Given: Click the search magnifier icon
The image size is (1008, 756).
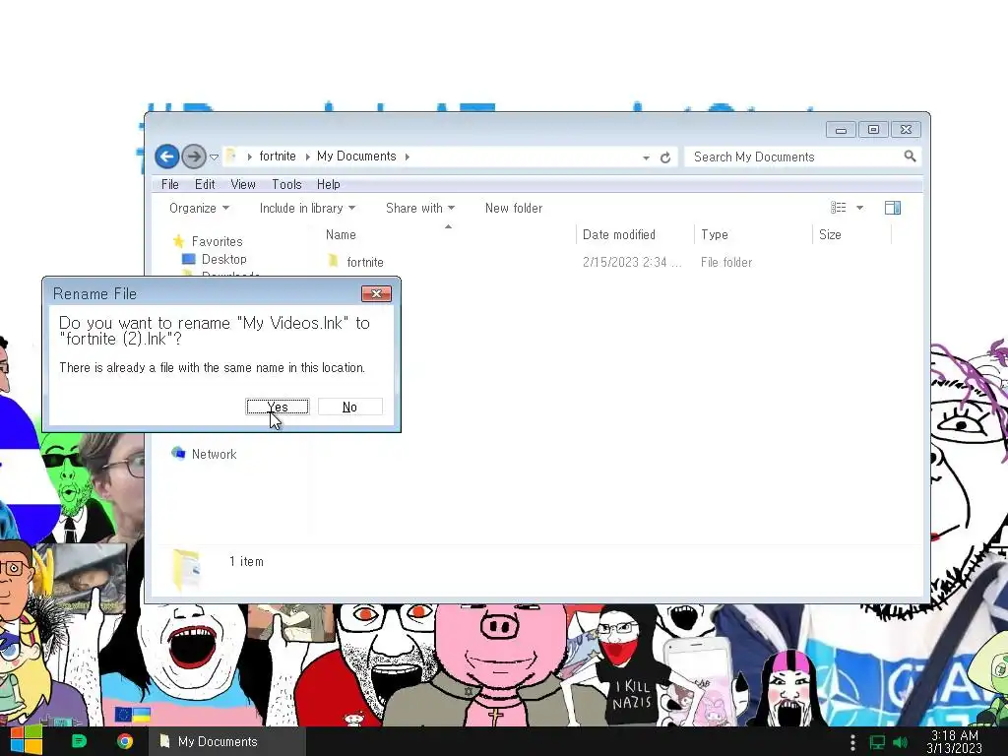Looking at the screenshot, I should (910, 157).
